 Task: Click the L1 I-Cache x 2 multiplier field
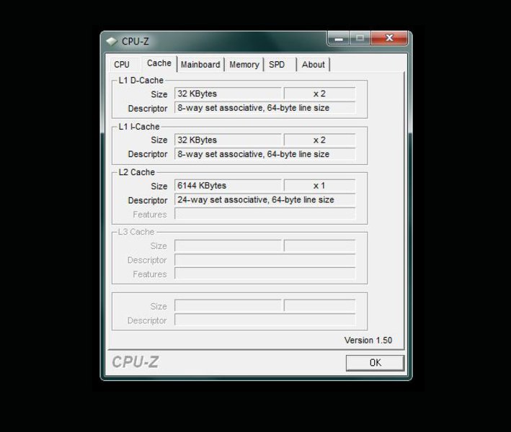pos(319,140)
